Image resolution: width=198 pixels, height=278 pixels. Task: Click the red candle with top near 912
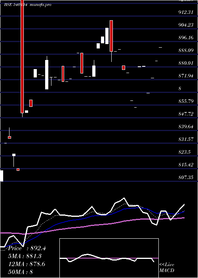point(111,36)
